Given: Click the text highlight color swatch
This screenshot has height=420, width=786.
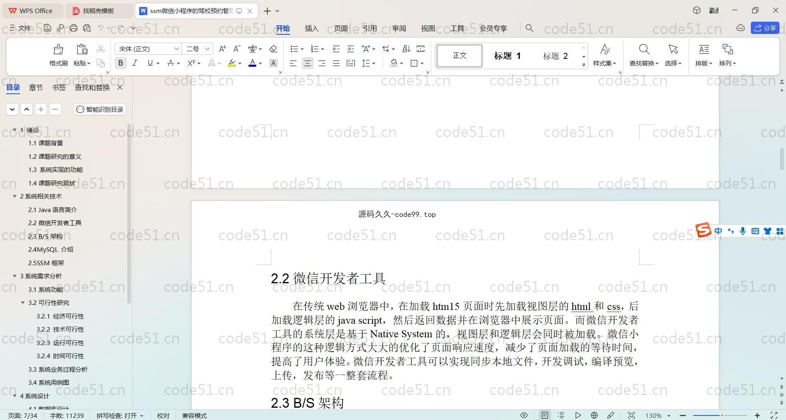Looking at the screenshot, I should pyautogui.click(x=232, y=63).
